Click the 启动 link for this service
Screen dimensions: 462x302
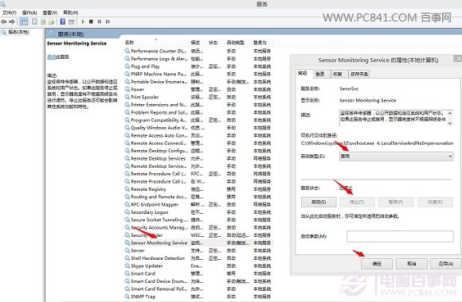pos(51,56)
